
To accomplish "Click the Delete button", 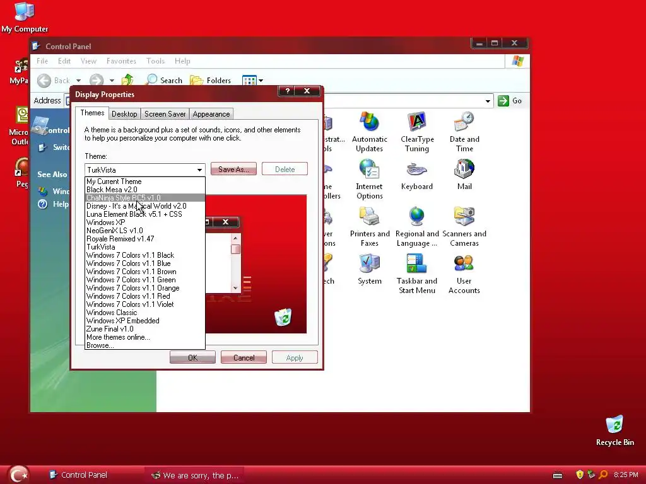I will (285, 169).
